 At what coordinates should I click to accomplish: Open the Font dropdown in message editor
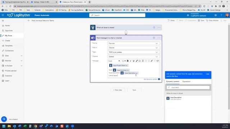tap(114, 61)
